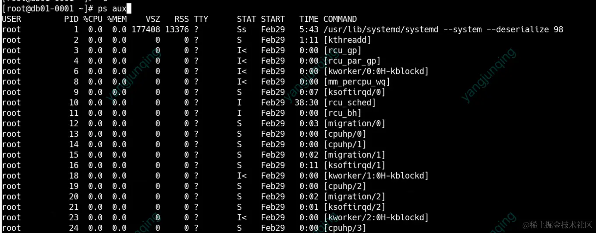596x233 pixels.
Task: Click the %CPU column header
Action: click(93, 19)
